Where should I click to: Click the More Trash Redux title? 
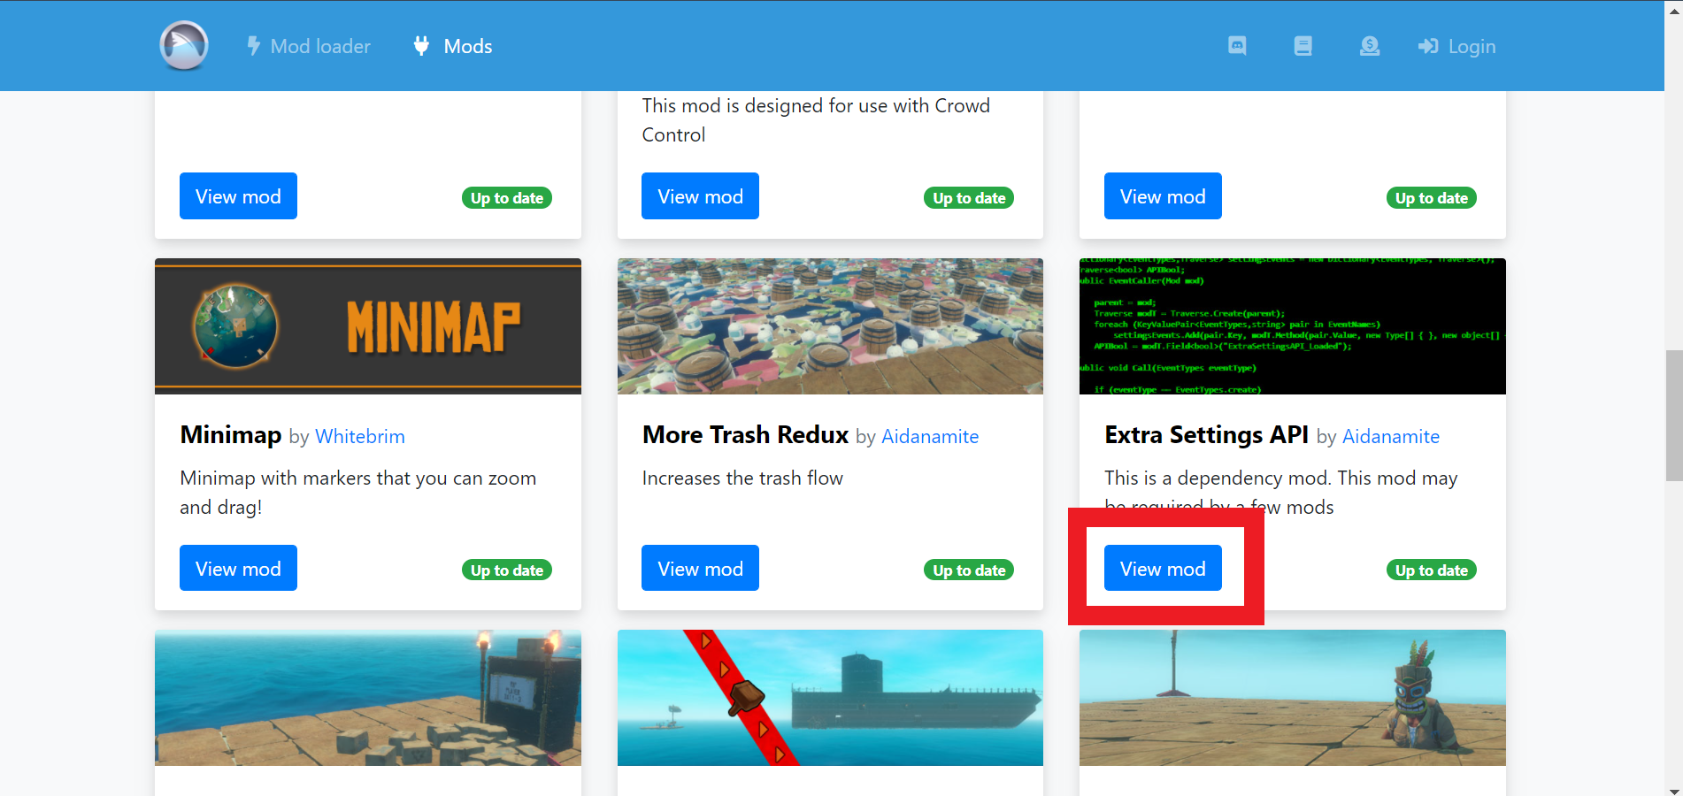(x=745, y=434)
